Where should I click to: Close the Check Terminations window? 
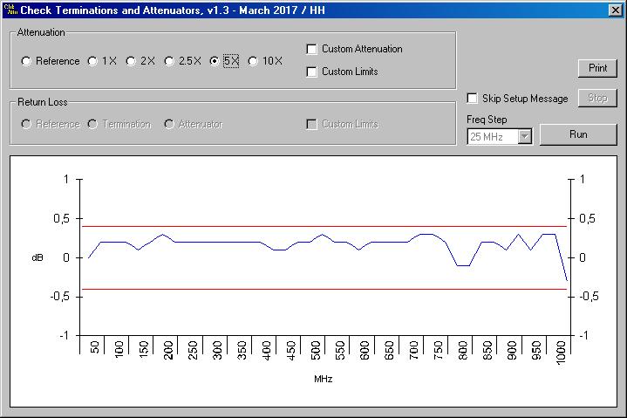(616, 10)
